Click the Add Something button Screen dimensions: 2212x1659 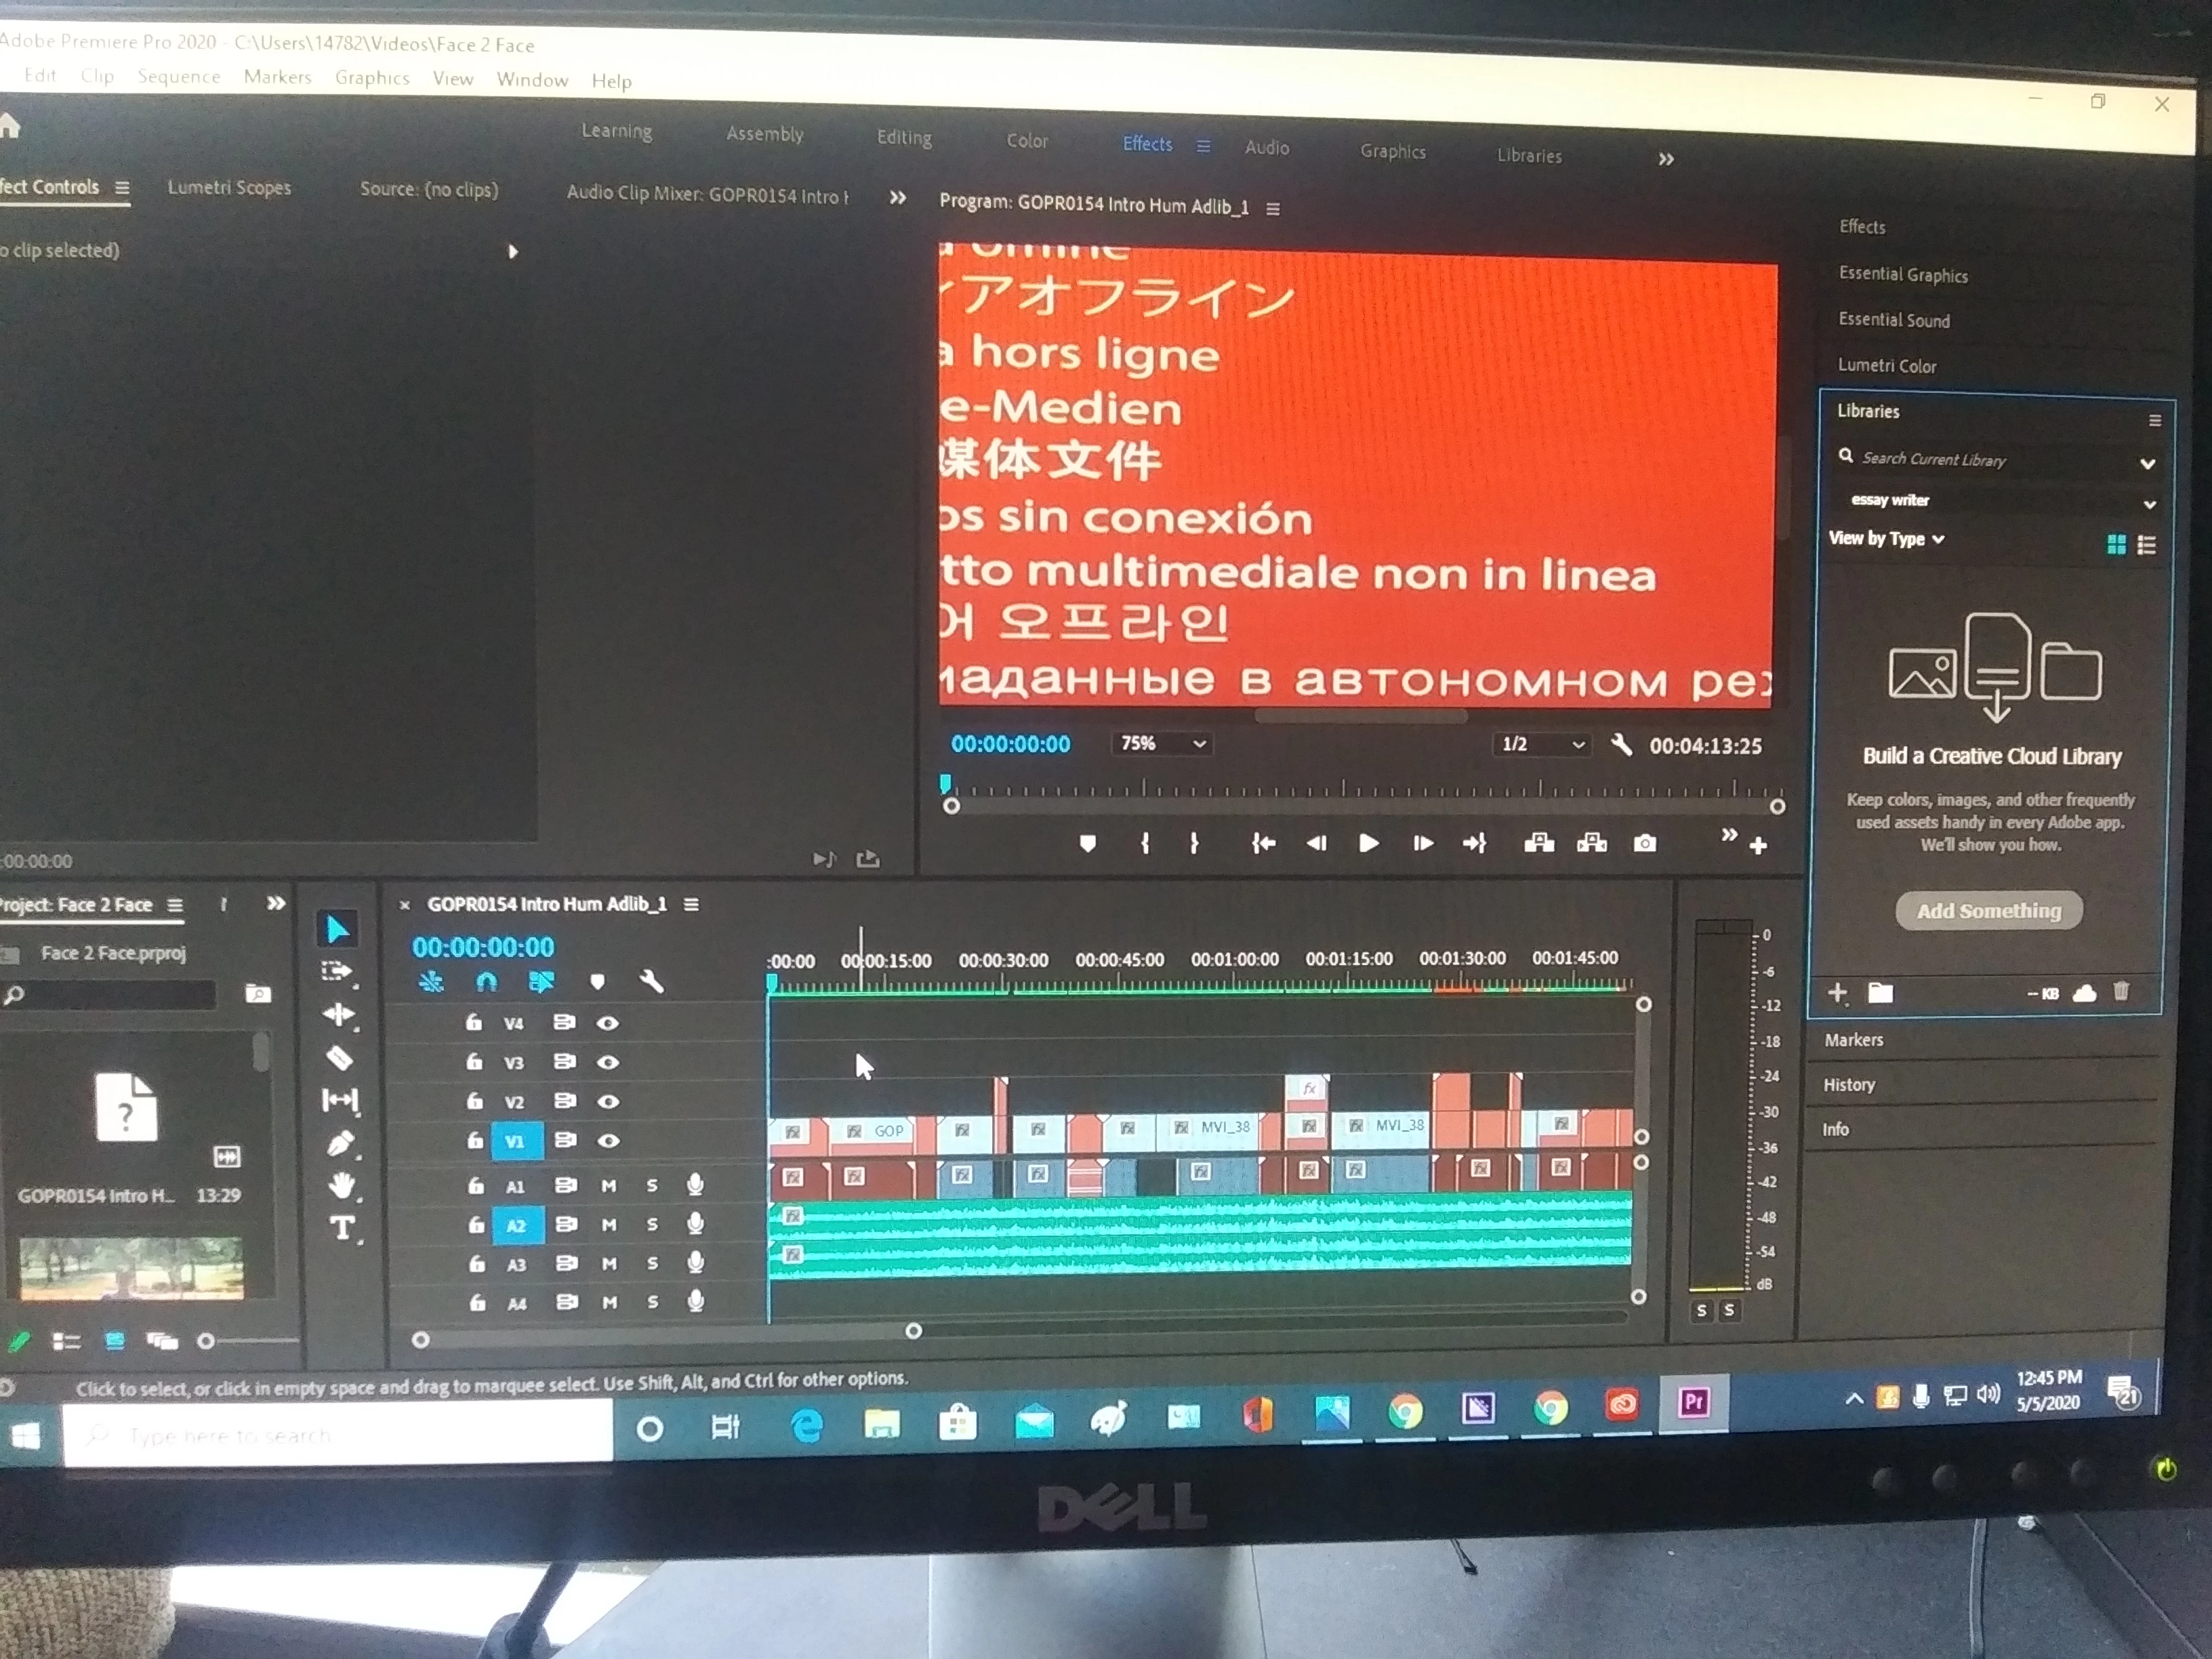click(1988, 911)
